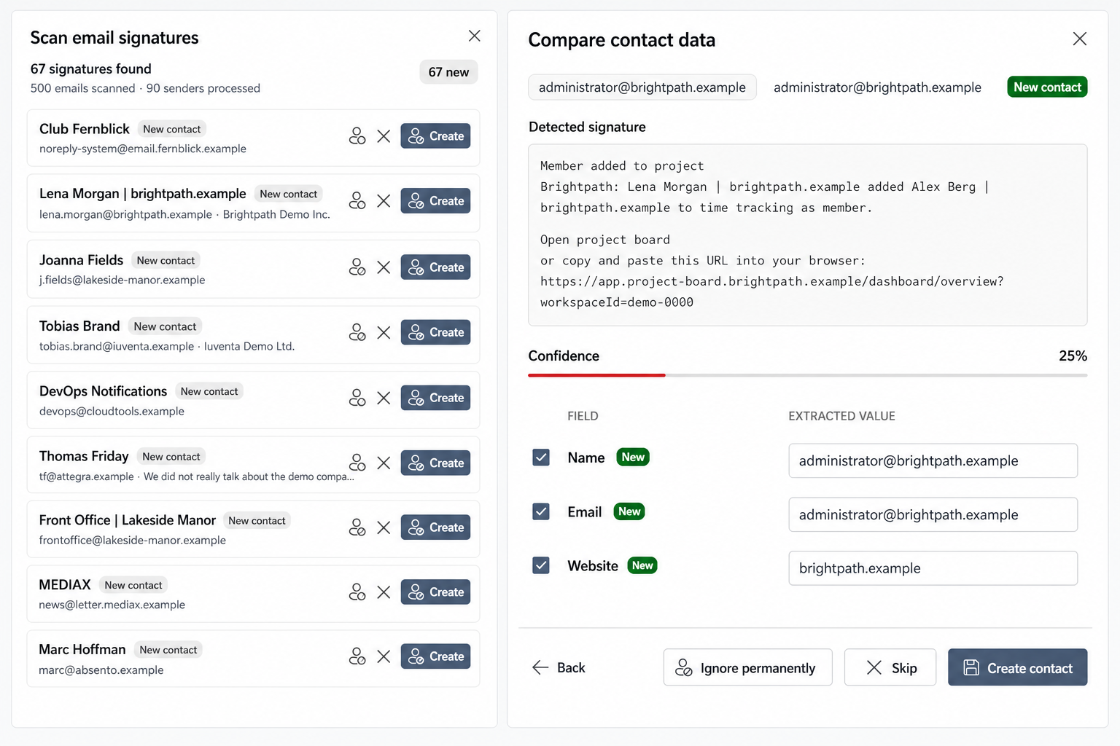1120x746 pixels.
Task: Click the Skip button
Action: tap(890, 667)
